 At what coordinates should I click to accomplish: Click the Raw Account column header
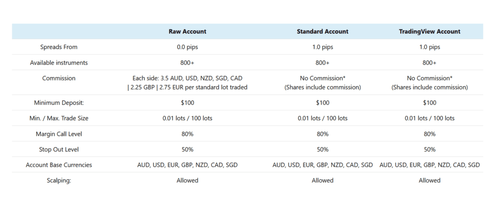point(188,31)
